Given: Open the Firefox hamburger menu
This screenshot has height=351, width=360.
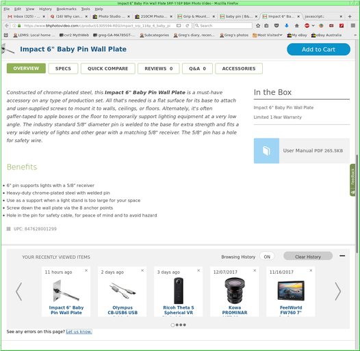Looking at the screenshot, I should 353,26.
